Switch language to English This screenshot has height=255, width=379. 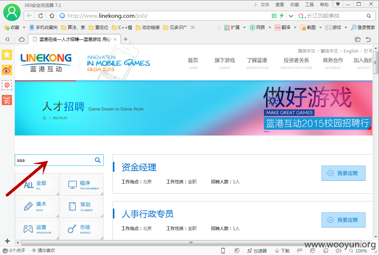(x=351, y=51)
